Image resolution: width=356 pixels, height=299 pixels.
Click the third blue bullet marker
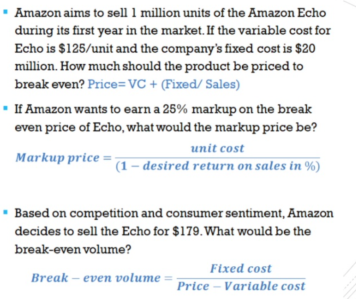6,212
